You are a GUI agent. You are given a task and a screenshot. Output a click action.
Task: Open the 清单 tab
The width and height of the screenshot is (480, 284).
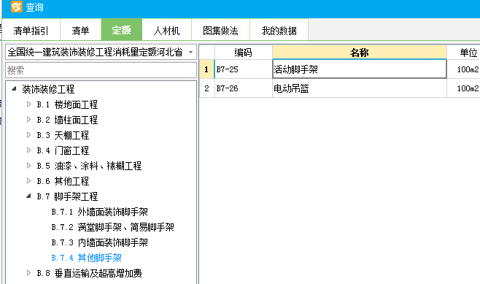80,30
